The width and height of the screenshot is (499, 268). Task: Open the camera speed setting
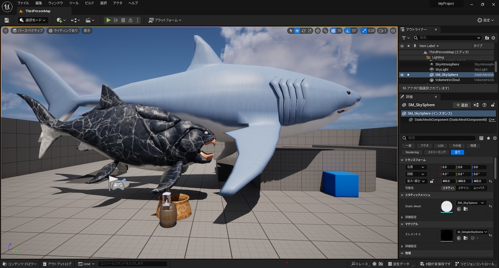point(382,31)
